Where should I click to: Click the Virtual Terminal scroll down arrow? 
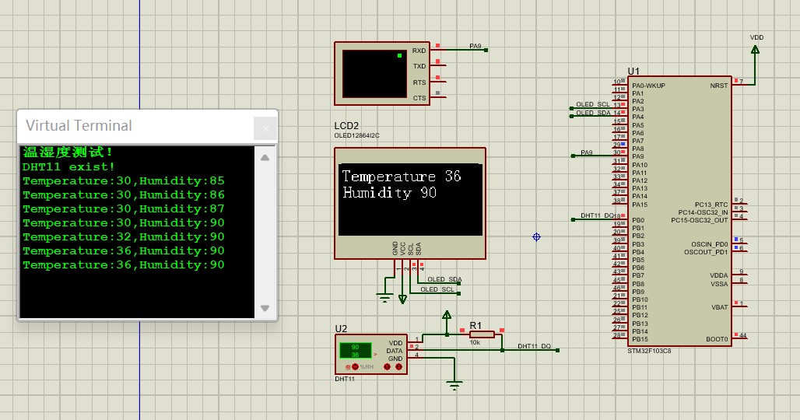(x=265, y=307)
